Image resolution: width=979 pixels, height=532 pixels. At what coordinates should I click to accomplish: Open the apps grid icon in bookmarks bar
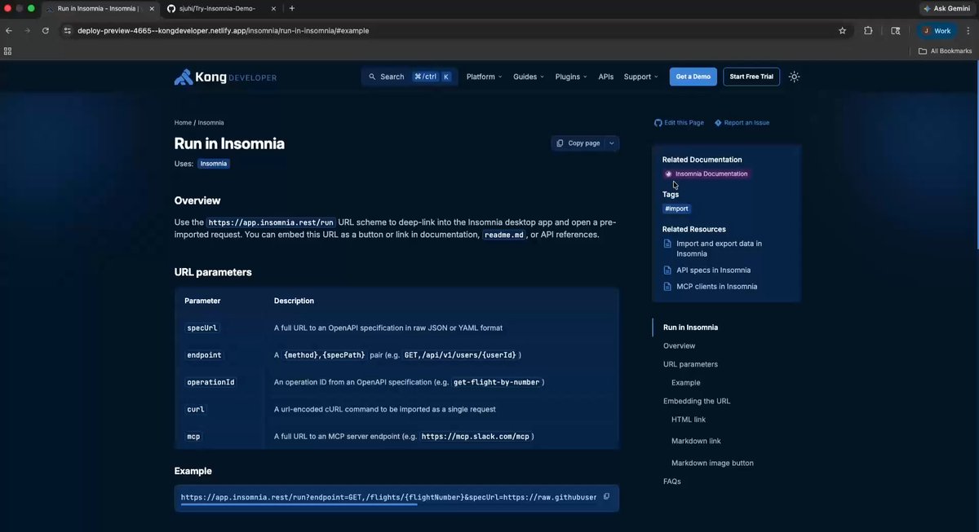pyautogui.click(x=8, y=51)
